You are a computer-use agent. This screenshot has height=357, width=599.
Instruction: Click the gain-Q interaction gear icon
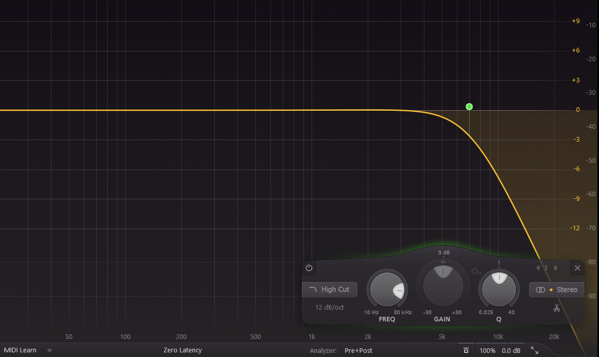click(475, 271)
